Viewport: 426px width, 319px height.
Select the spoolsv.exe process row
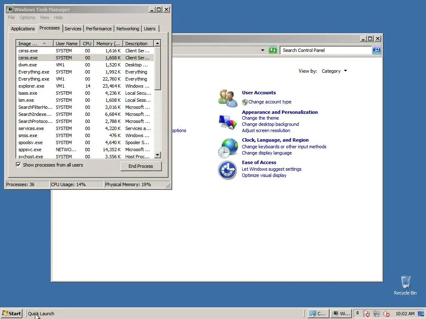[85, 142]
